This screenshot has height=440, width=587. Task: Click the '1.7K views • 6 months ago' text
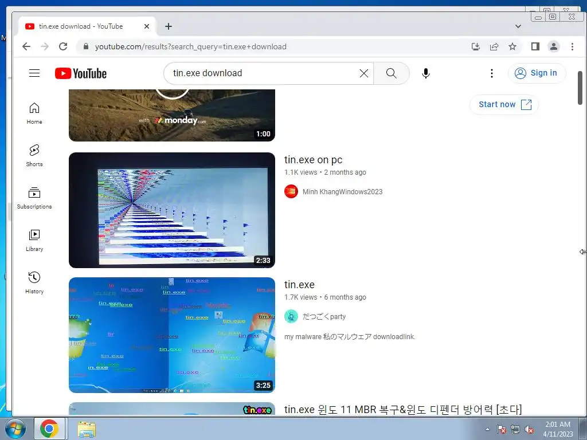[325, 297]
